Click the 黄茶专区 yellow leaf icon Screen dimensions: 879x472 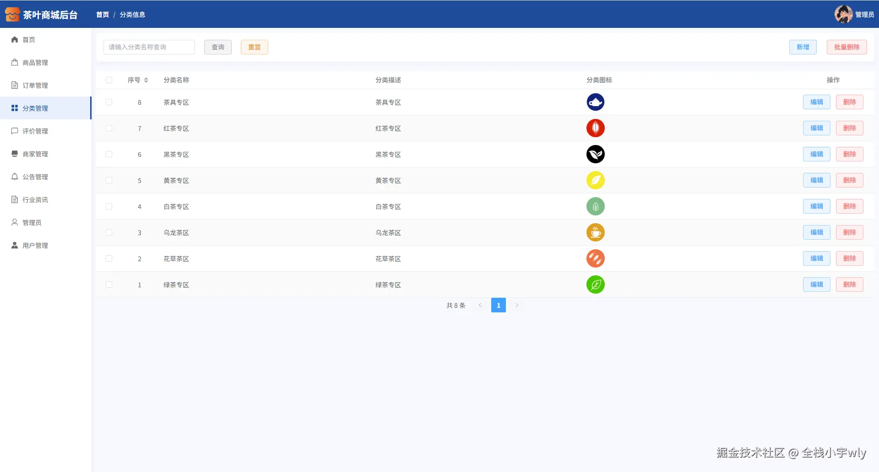tap(595, 180)
